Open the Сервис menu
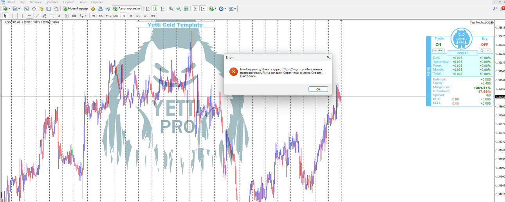Viewport: 505px width, 202px height. 69,2
